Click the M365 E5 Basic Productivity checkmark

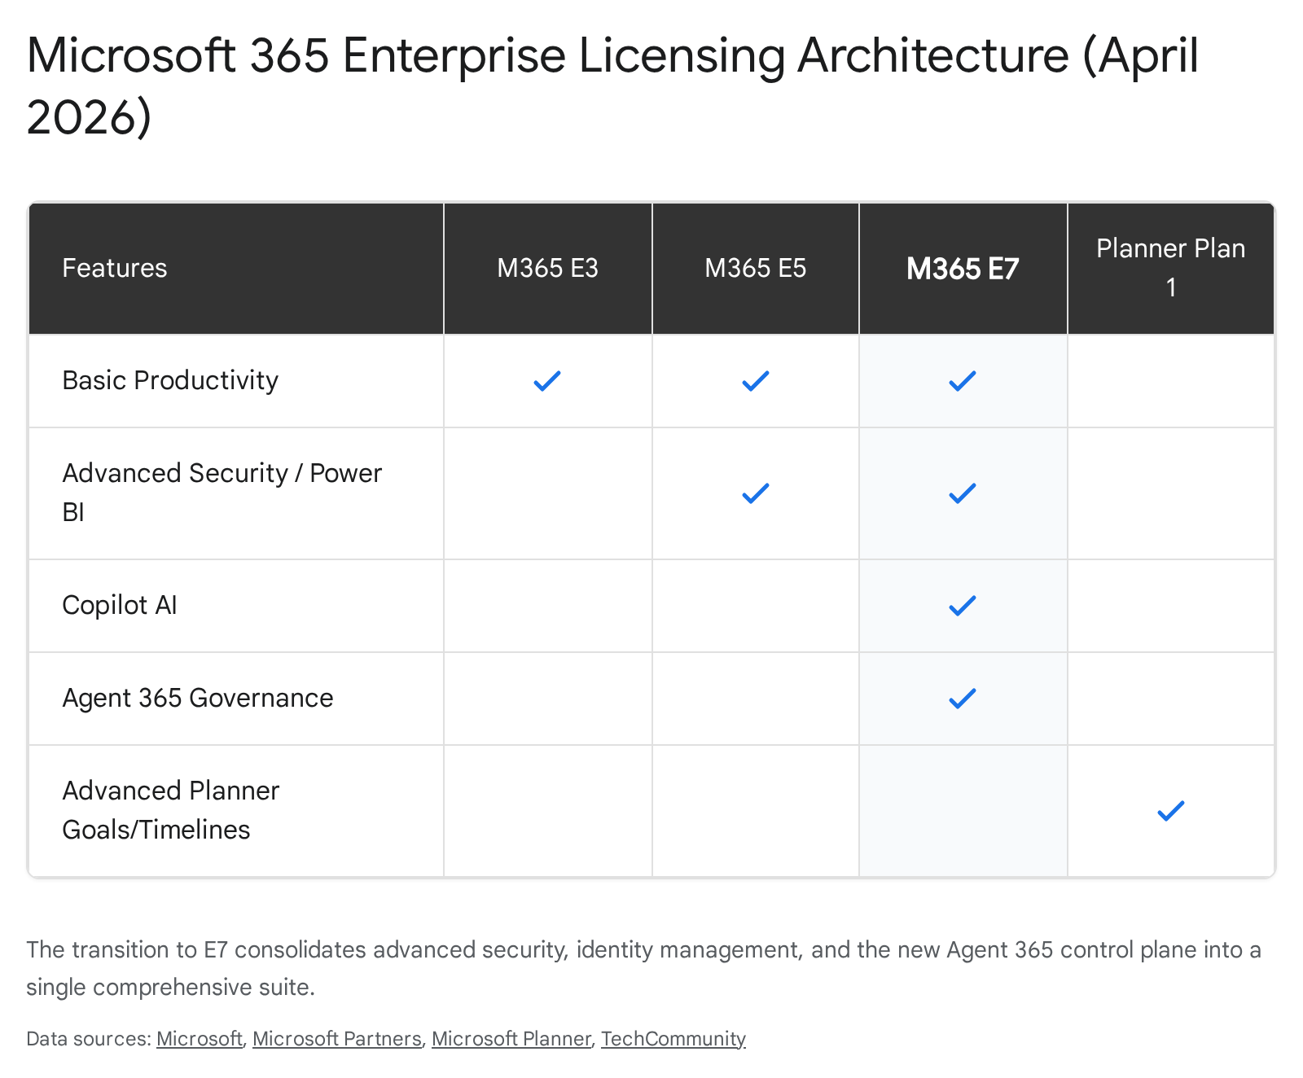[755, 381]
